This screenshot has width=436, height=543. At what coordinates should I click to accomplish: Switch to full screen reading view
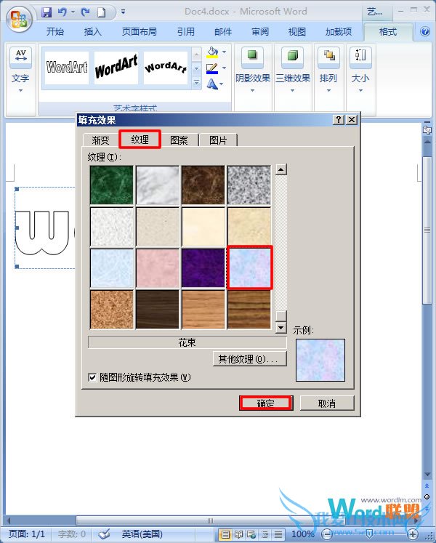pos(238,534)
